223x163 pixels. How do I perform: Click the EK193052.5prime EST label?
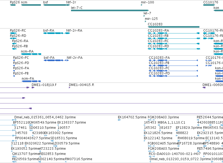point(25,149)
